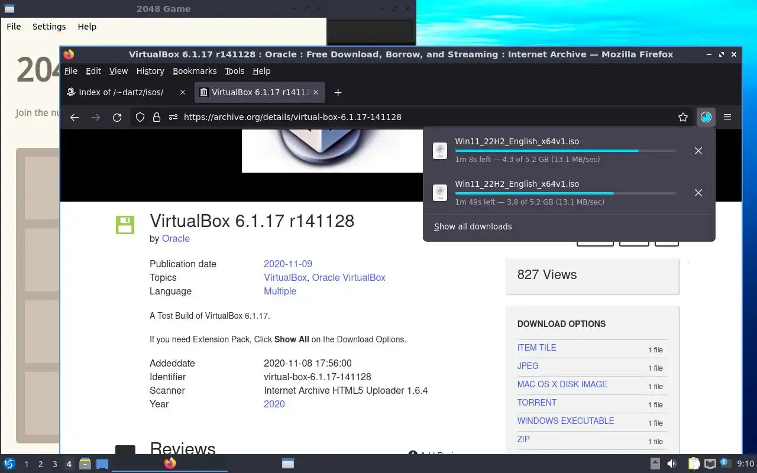Click the taskbar clock showing 9:10
The height and width of the screenshot is (473, 757).
click(745, 464)
